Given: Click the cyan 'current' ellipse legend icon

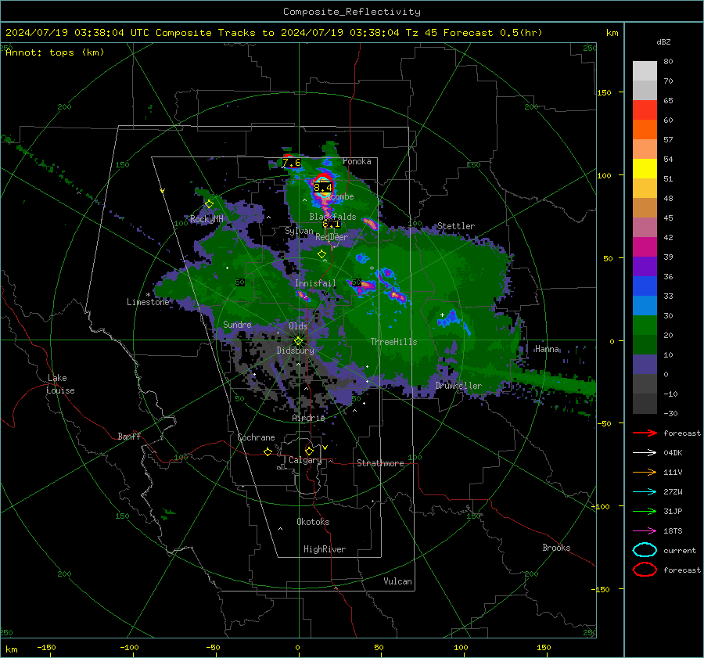Looking at the screenshot, I should click(645, 550).
